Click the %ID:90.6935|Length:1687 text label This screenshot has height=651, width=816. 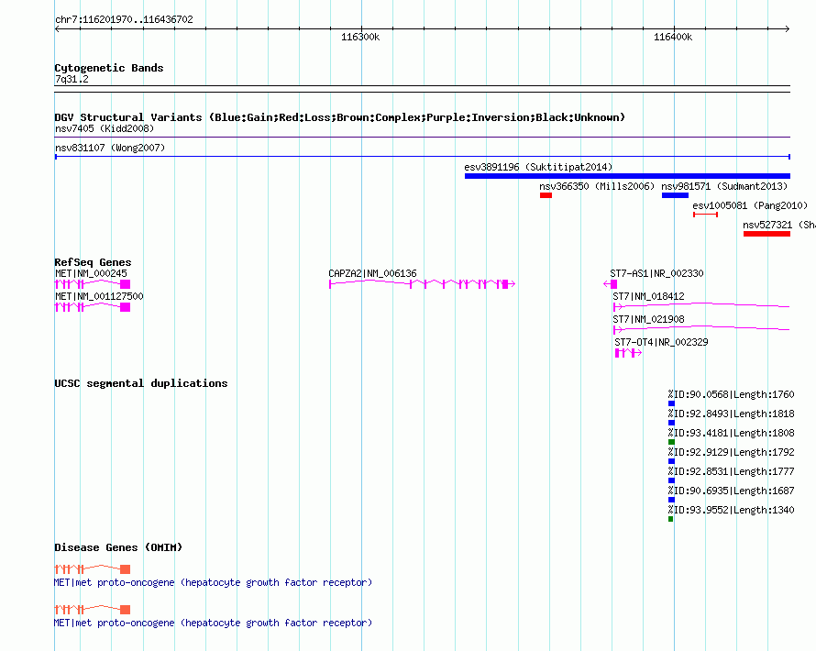[731, 491]
